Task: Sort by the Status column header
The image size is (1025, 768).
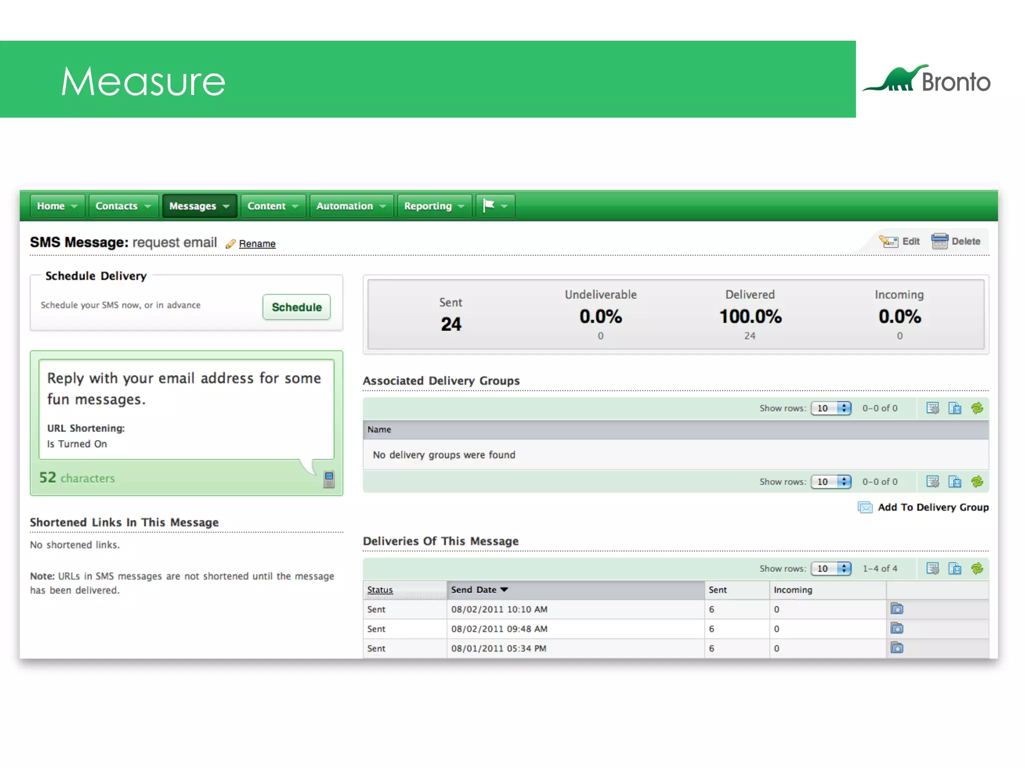Action: 380,590
